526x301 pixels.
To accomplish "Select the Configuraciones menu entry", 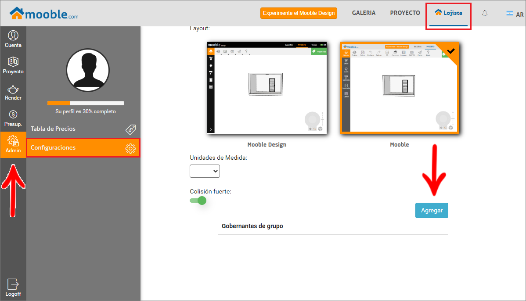I will (x=83, y=148).
